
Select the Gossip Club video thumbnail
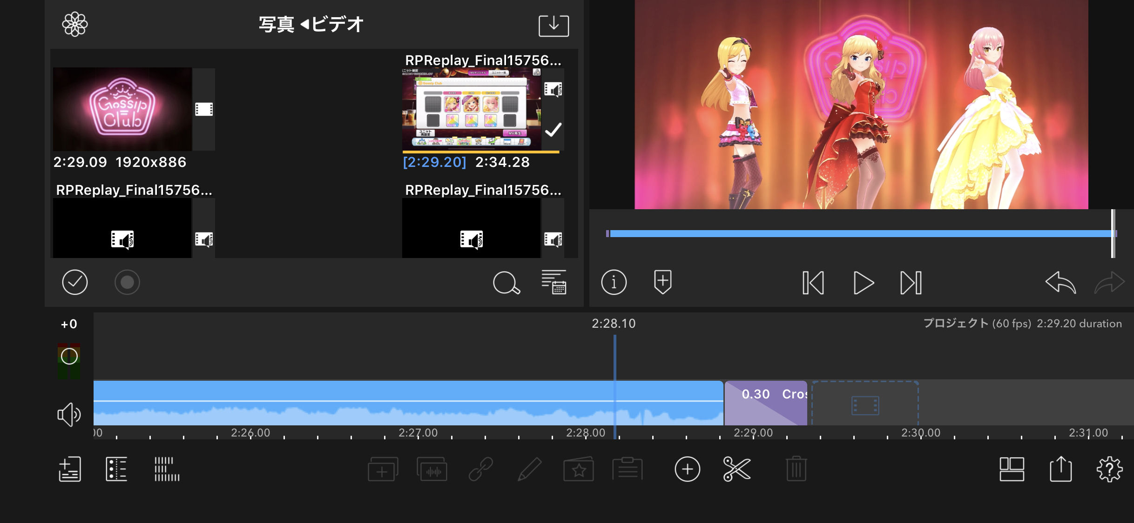[x=122, y=109]
